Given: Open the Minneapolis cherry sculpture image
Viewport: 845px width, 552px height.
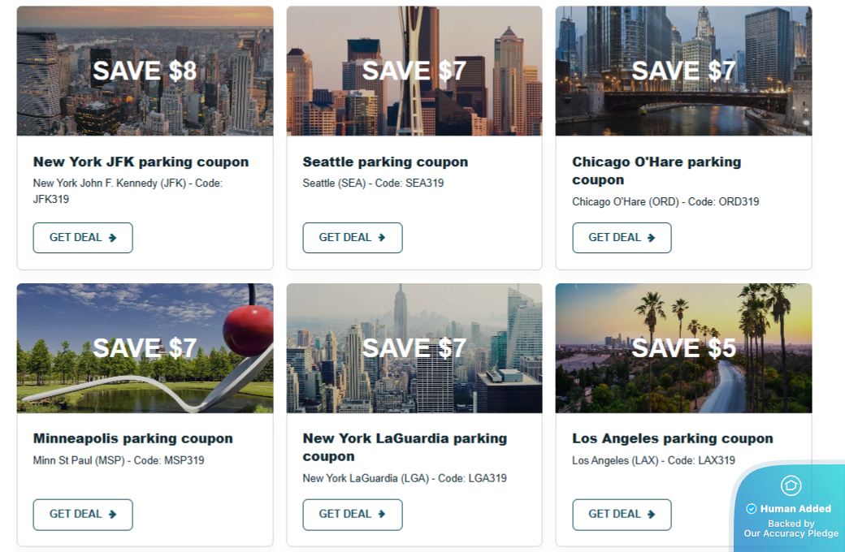Looking at the screenshot, I should coord(145,348).
